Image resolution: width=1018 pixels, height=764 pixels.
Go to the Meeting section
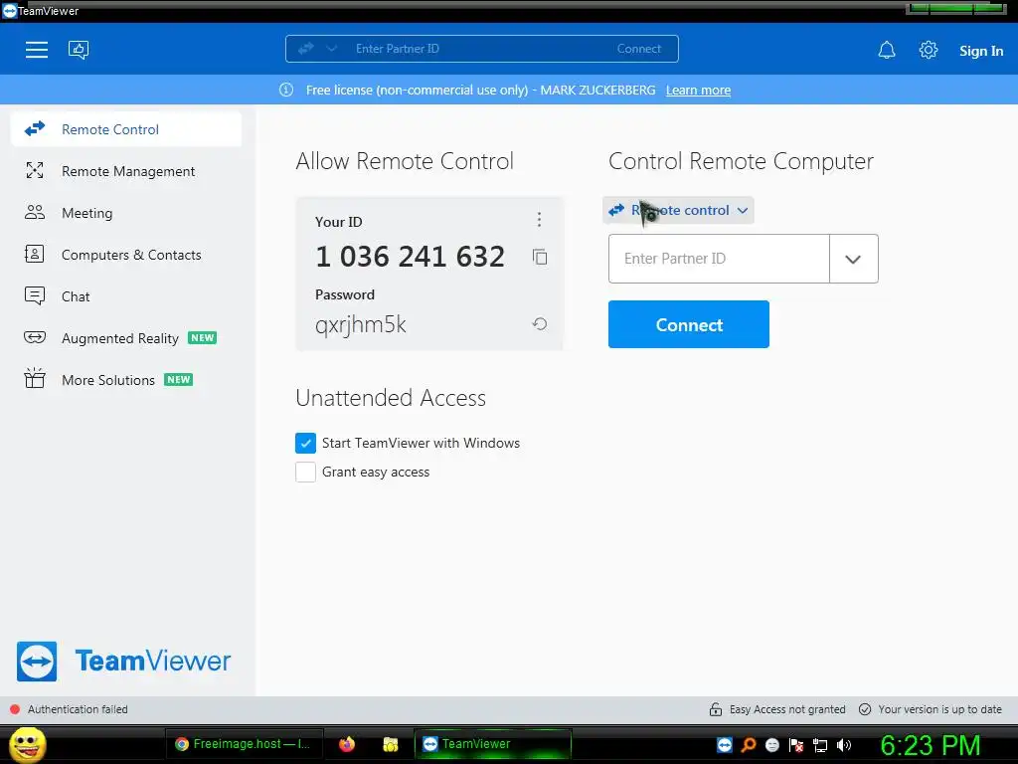[126, 213]
